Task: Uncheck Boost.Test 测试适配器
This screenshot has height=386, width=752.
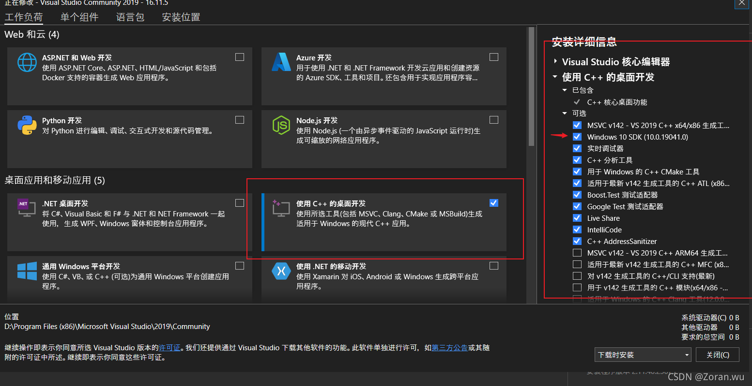Action: point(577,195)
